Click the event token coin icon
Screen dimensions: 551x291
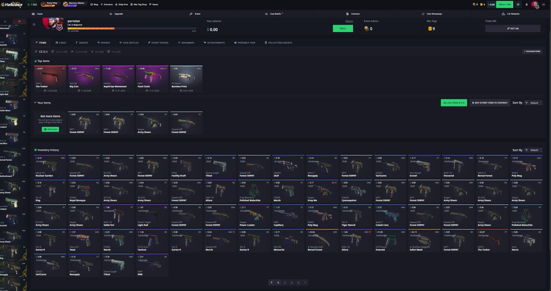point(366,29)
